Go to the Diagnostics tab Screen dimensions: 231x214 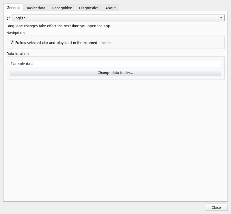pyautogui.click(x=89, y=8)
